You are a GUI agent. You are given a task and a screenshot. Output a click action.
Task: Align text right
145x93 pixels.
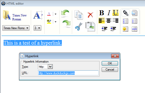[x=115, y=20]
